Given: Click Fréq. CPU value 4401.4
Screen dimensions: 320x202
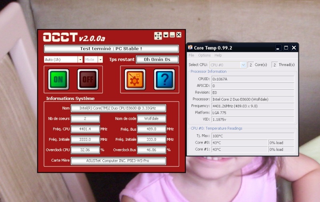Looking at the screenshot, I should (85, 129).
